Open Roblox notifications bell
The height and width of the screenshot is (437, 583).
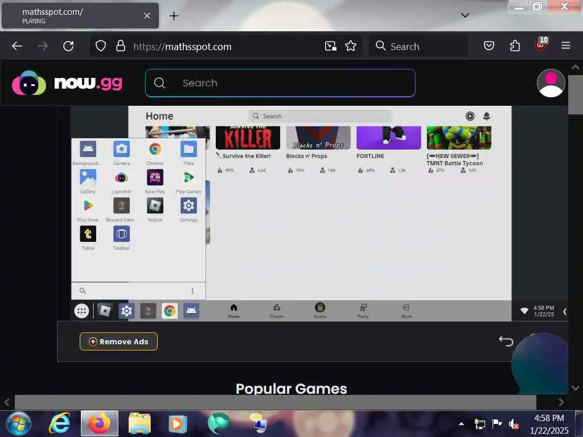point(486,116)
